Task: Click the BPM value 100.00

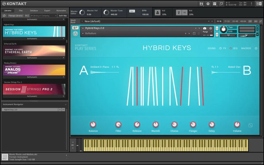Action: click(x=145, y=14)
